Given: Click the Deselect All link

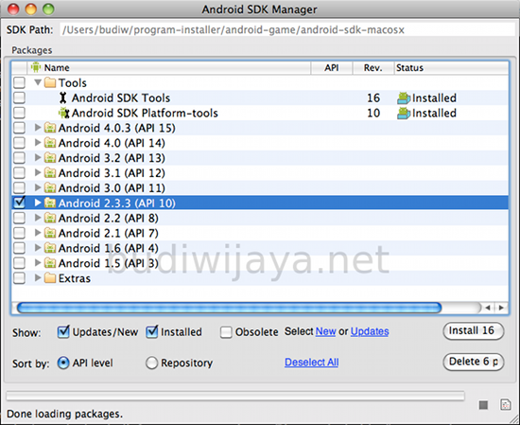Looking at the screenshot, I should [312, 363].
